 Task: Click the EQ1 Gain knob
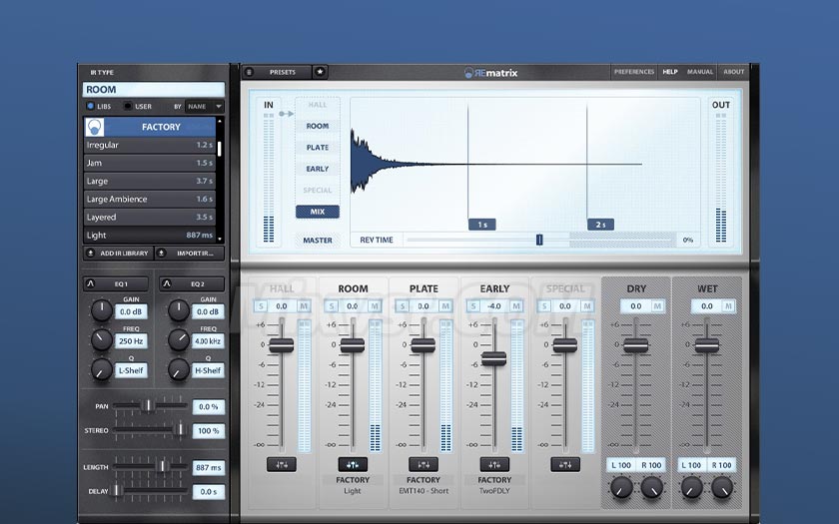[102, 311]
